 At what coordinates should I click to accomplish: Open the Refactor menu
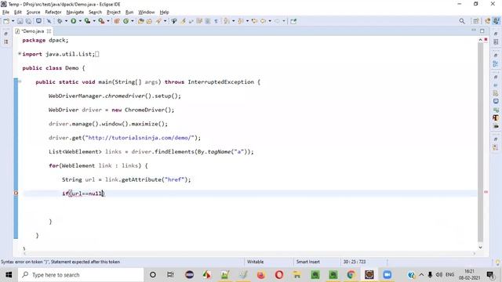point(53,13)
